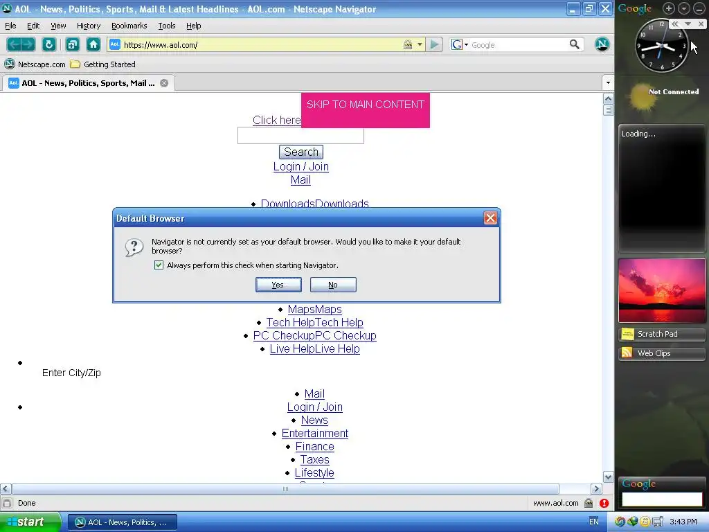Click Yes in Default Browser dialog
709x532 pixels.
(x=278, y=285)
